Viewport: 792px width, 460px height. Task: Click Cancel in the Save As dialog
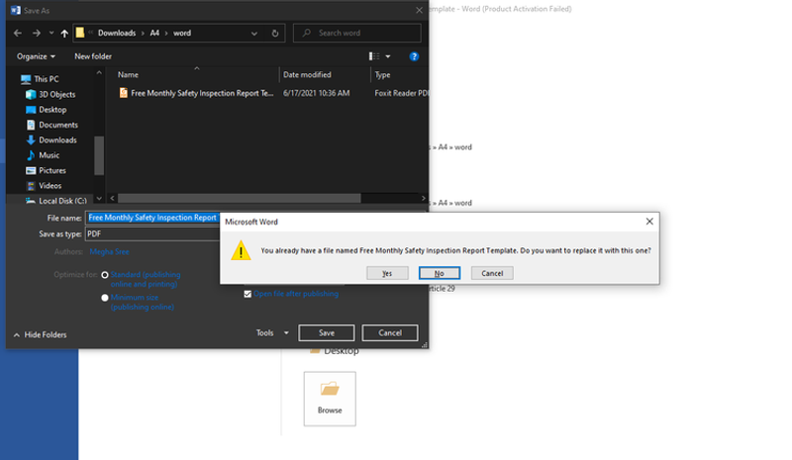(x=390, y=332)
